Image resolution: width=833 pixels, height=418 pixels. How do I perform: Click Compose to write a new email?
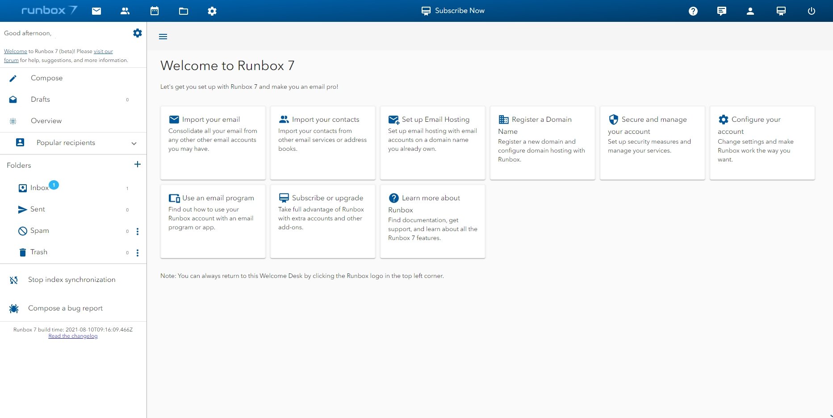(73, 78)
